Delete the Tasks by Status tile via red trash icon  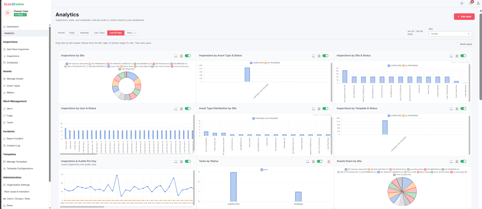(329, 161)
